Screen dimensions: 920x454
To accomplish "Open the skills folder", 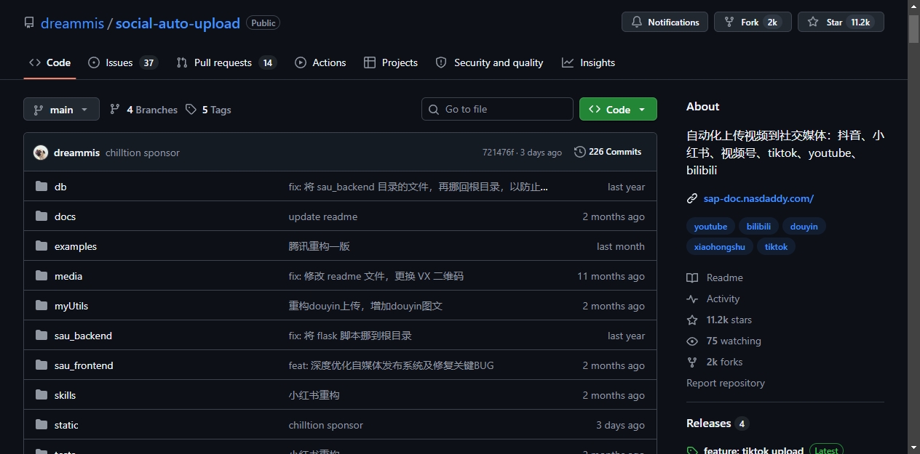I will point(65,395).
